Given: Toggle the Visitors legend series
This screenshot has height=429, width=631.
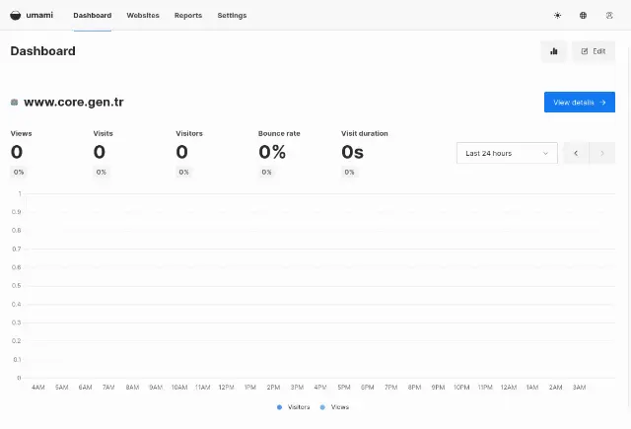Looking at the screenshot, I should coord(294,407).
